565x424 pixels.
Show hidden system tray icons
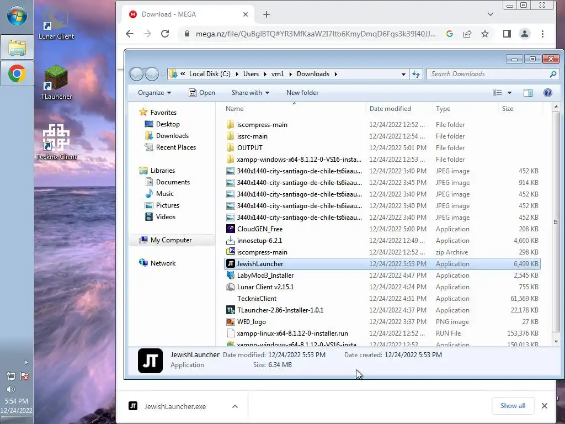pos(26,362)
